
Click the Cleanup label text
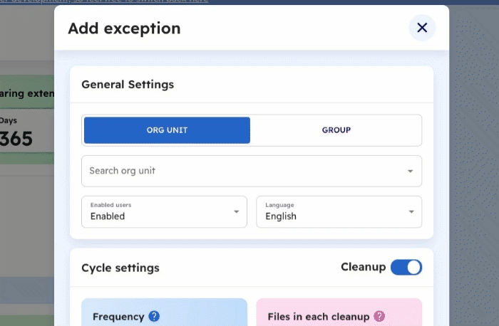[363, 267]
